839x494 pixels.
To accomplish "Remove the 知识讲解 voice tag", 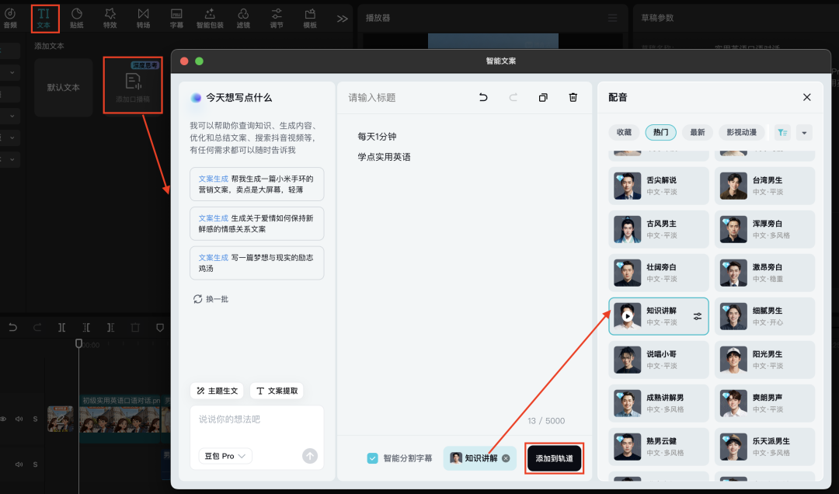I will coord(505,458).
